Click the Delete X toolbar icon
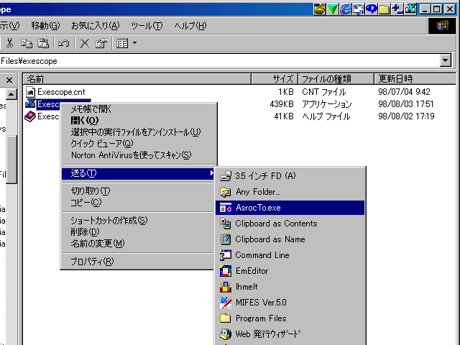Viewport: 460px width, 345px height. (85, 43)
